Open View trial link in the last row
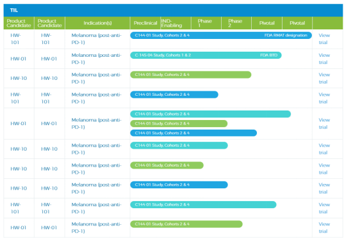 pos(324,227)
